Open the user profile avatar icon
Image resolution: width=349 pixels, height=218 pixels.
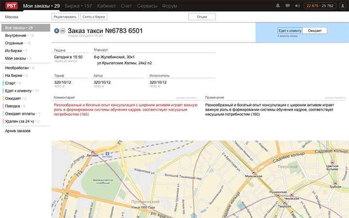click(x=343, y=6)
